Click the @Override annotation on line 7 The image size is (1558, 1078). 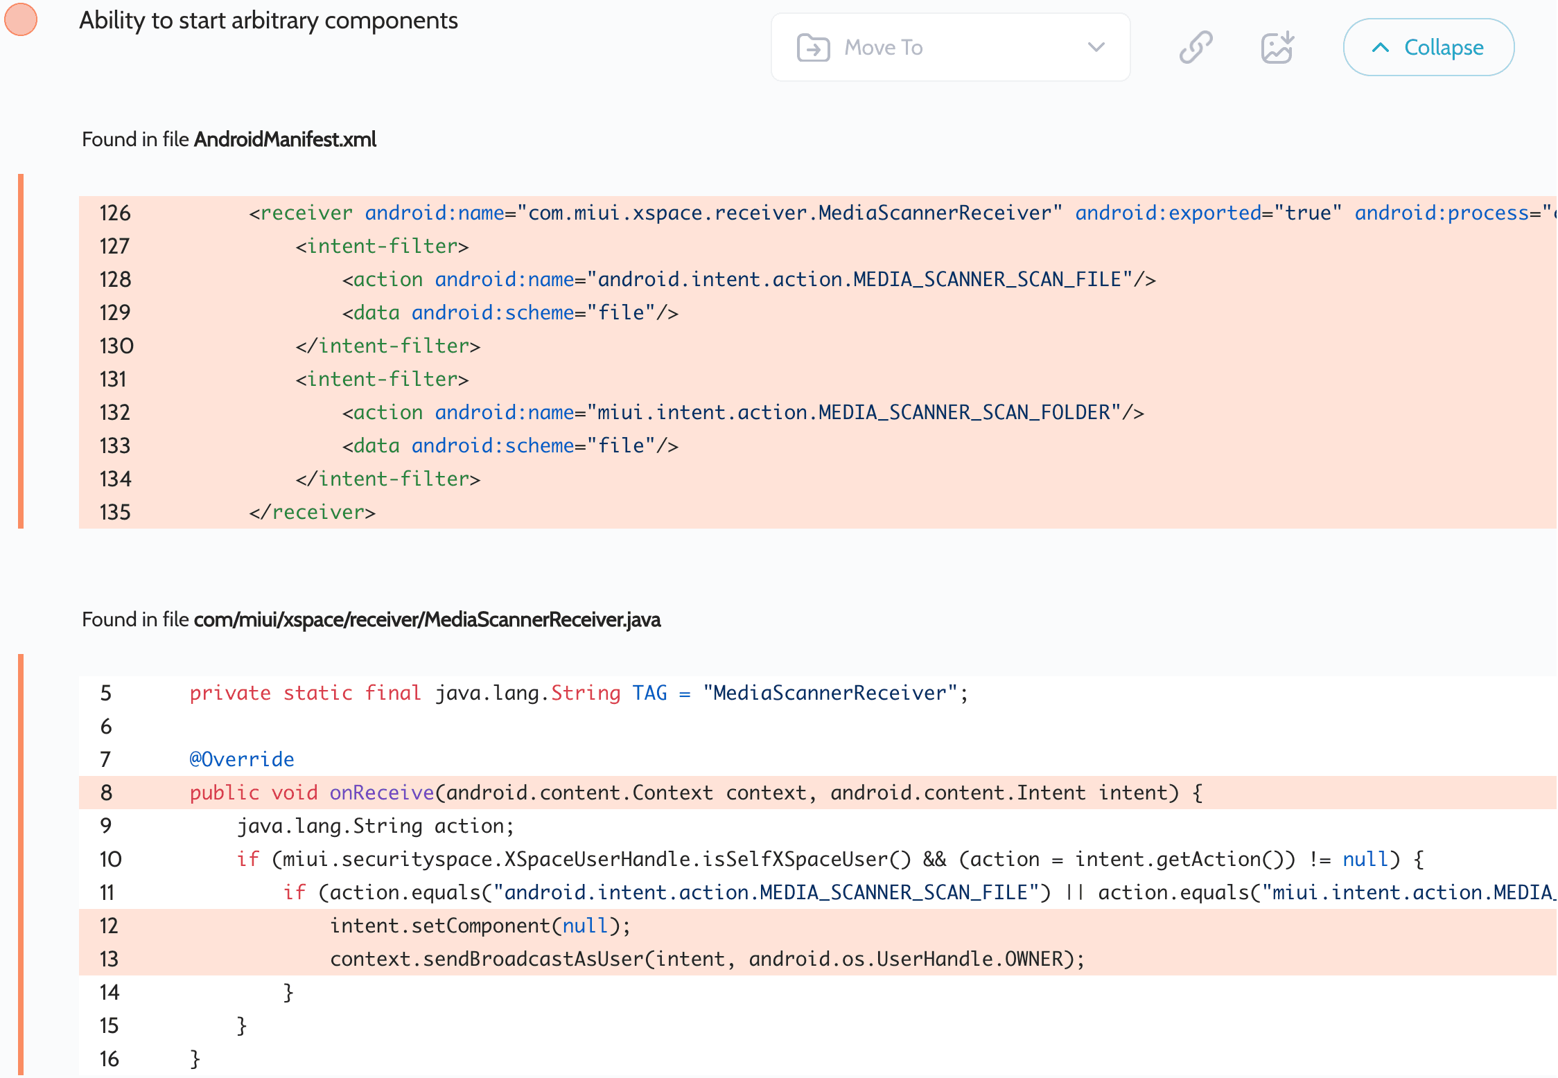pyautogui.click(x=242, y=759)
